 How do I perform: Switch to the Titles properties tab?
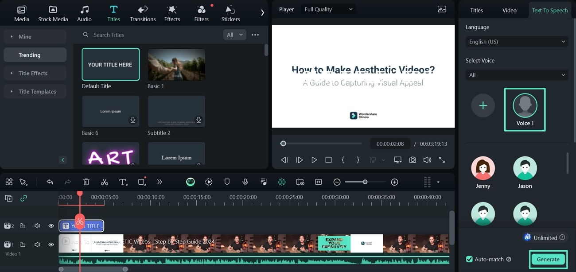477,10
